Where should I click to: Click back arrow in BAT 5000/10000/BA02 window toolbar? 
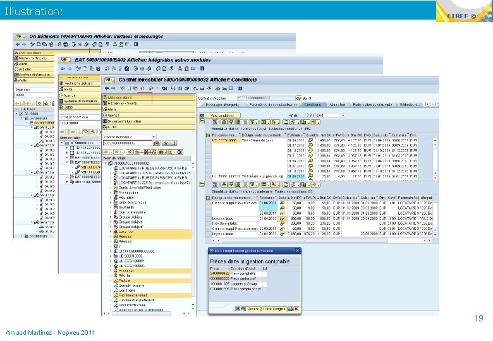[x=63, y=68]
